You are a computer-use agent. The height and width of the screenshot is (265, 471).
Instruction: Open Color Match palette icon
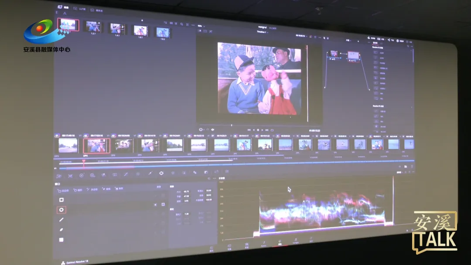(x=70, y=176)
